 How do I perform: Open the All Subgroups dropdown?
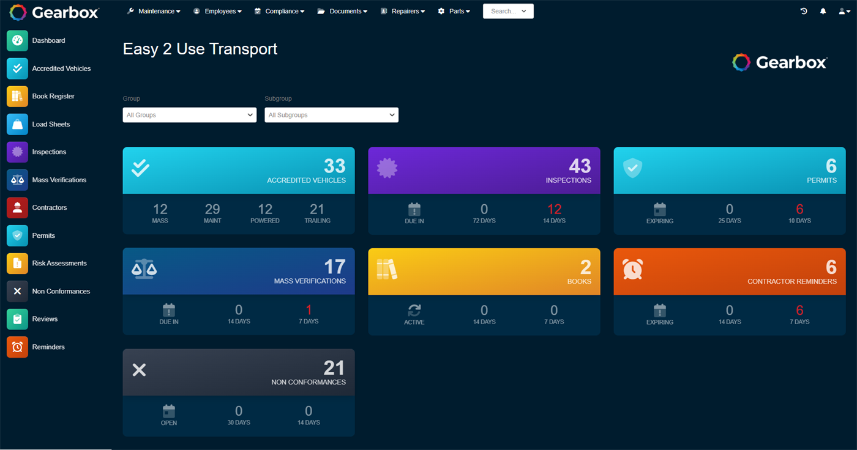[332, 115]
